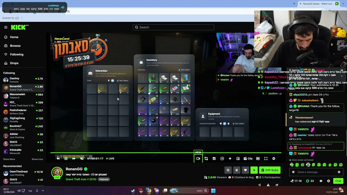
Task: Share the stream
Action: click(259, 185)
